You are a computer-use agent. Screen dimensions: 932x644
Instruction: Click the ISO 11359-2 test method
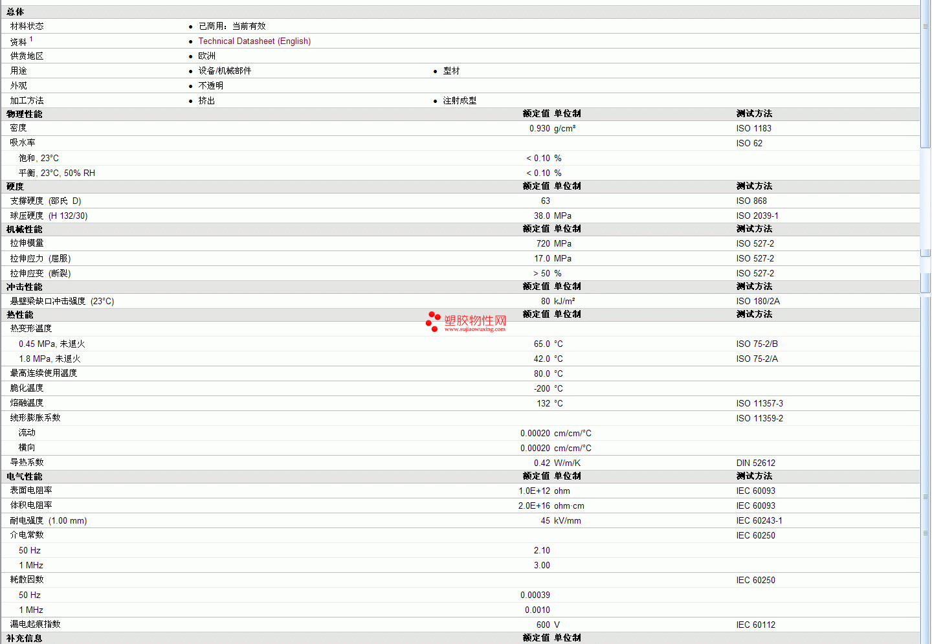coord(759,418)
